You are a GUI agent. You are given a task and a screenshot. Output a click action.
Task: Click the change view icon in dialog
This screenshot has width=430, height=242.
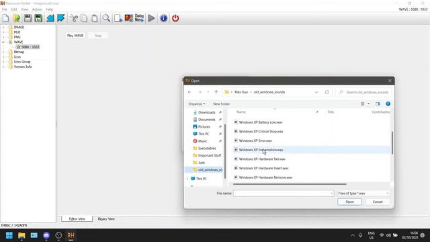[363, 104]
